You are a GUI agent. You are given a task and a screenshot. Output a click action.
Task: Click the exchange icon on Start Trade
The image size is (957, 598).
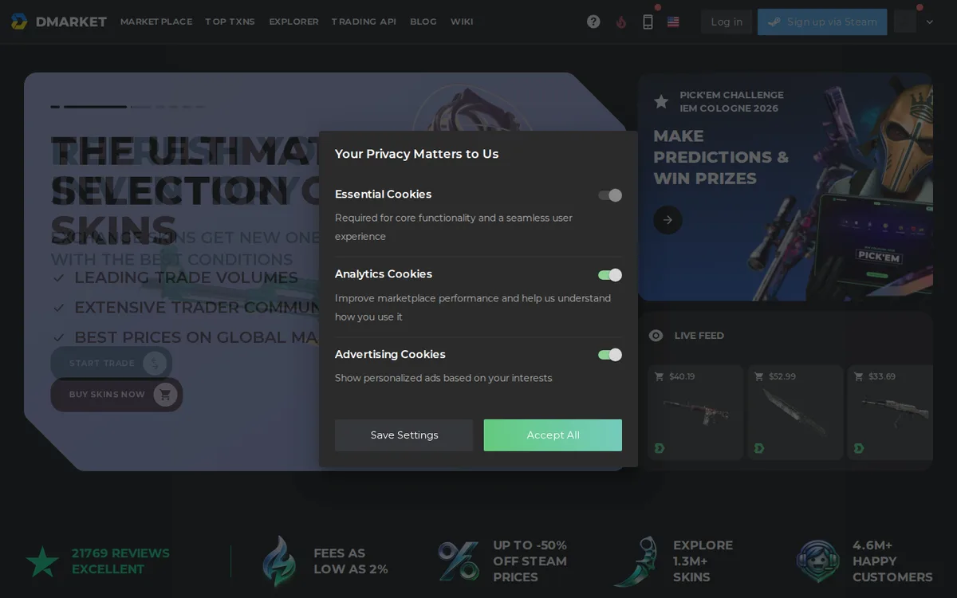(x=155, y=363)
